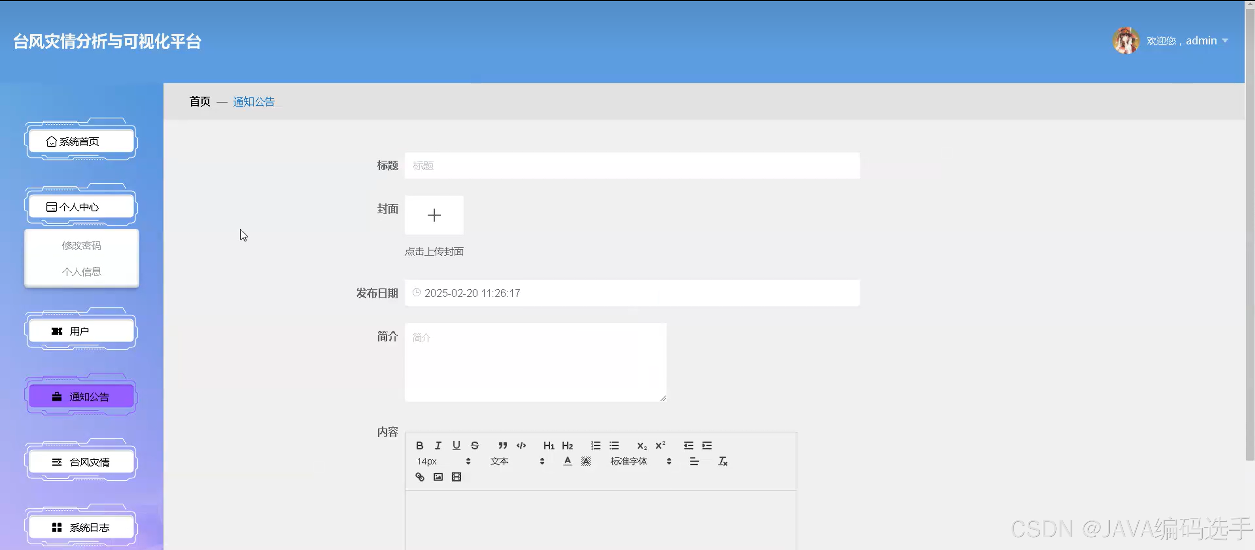
Task: Insert an image into the content
Action: 438,477
